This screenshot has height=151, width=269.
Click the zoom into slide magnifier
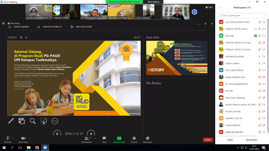pyautogui.click(x=33, y=121)
